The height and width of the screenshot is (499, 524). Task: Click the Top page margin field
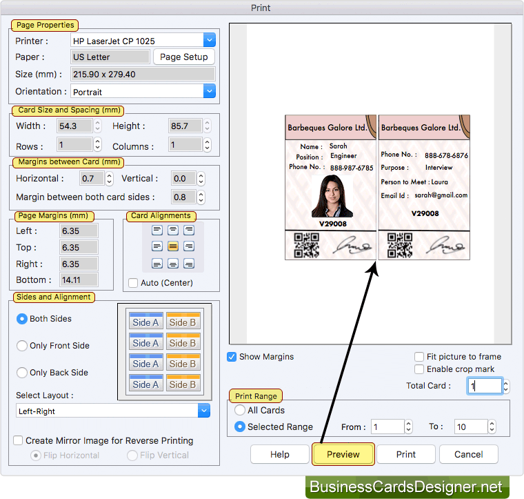[79, 247]
